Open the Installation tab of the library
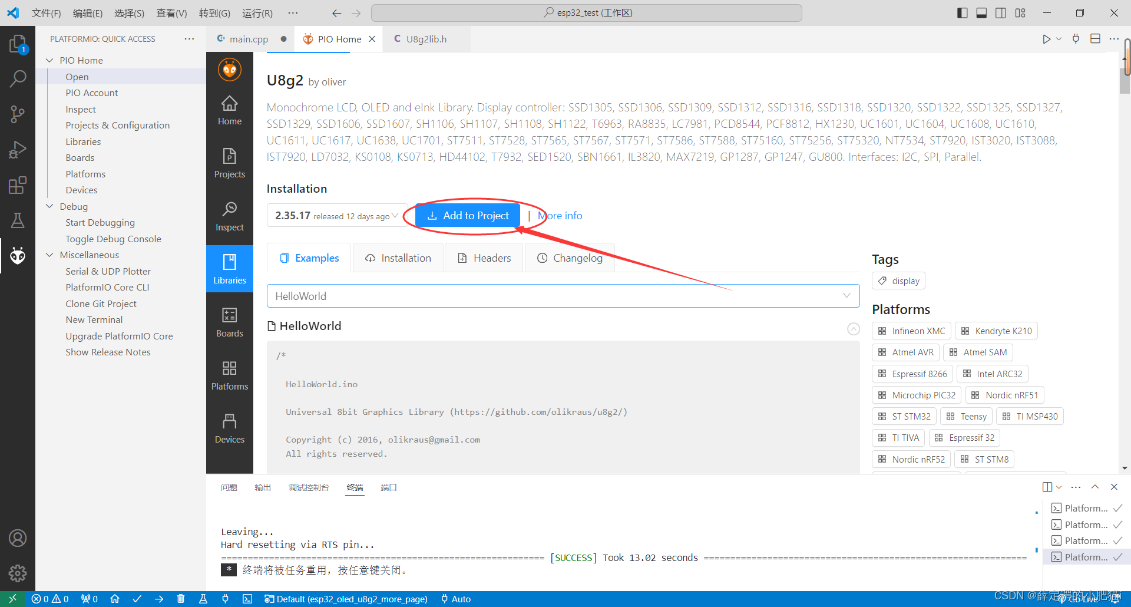Screen dimensions: 1131x607 coord(398,258)
